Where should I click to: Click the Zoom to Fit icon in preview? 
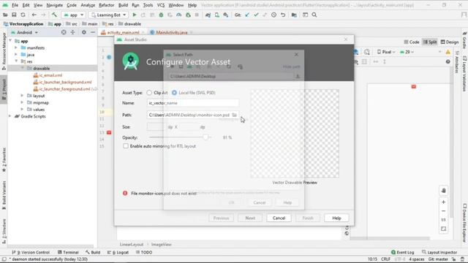[x=444, y=229]
